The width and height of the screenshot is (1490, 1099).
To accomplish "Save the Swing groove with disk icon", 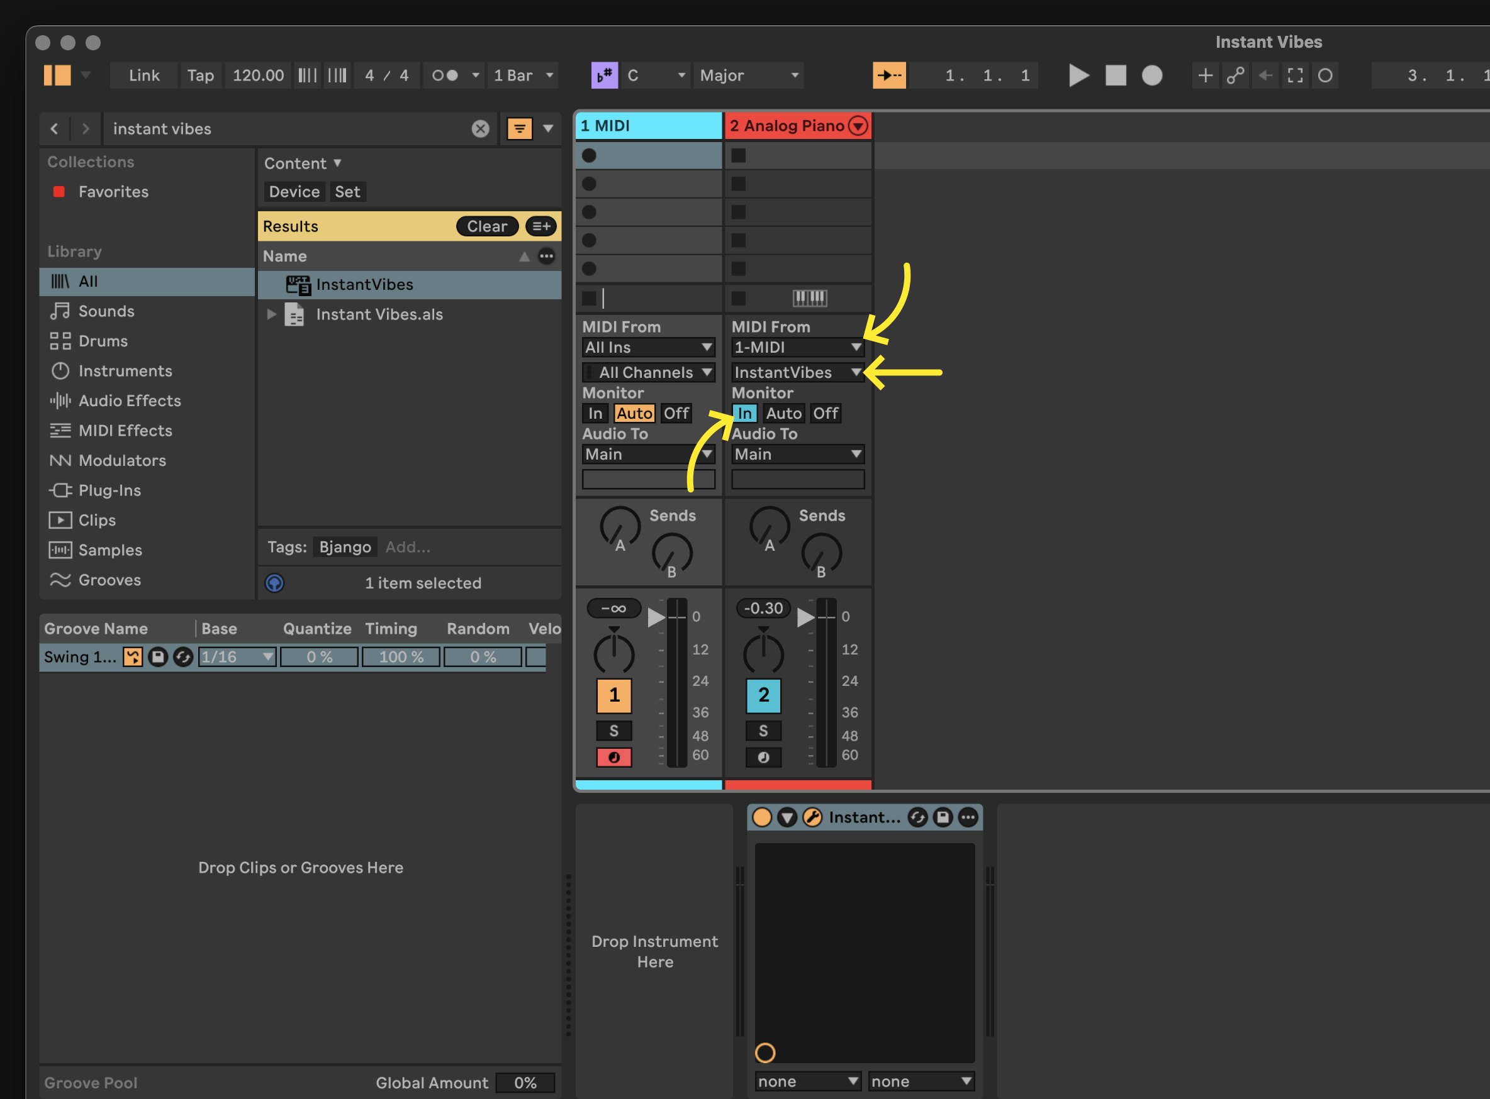I will click(158, 656).
